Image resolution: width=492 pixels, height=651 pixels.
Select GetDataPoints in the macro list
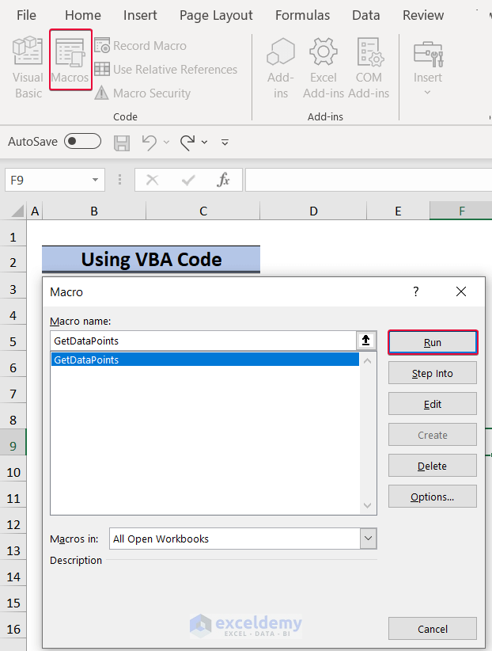[x=205, y=360]
